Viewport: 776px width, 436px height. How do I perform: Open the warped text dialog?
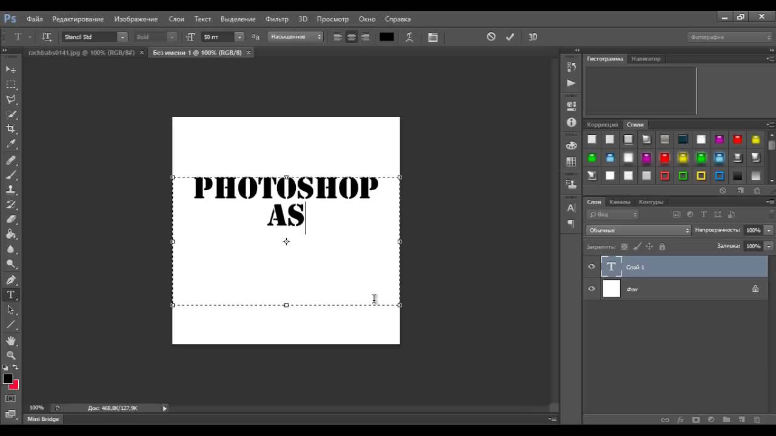pos(409,37)
